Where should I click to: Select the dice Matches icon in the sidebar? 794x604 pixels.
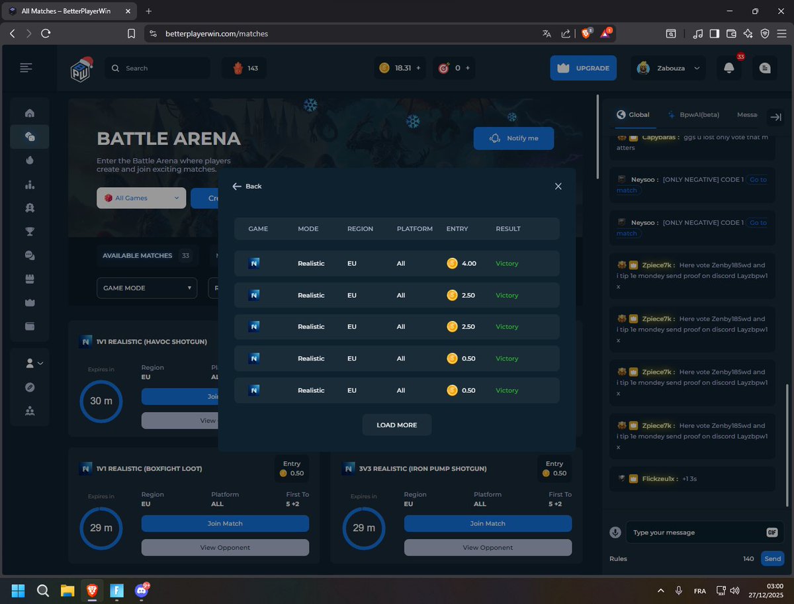(x=29, y=136)
